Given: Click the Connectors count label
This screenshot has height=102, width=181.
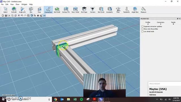Looking at the screenshot, I should [x=160, y=22].
